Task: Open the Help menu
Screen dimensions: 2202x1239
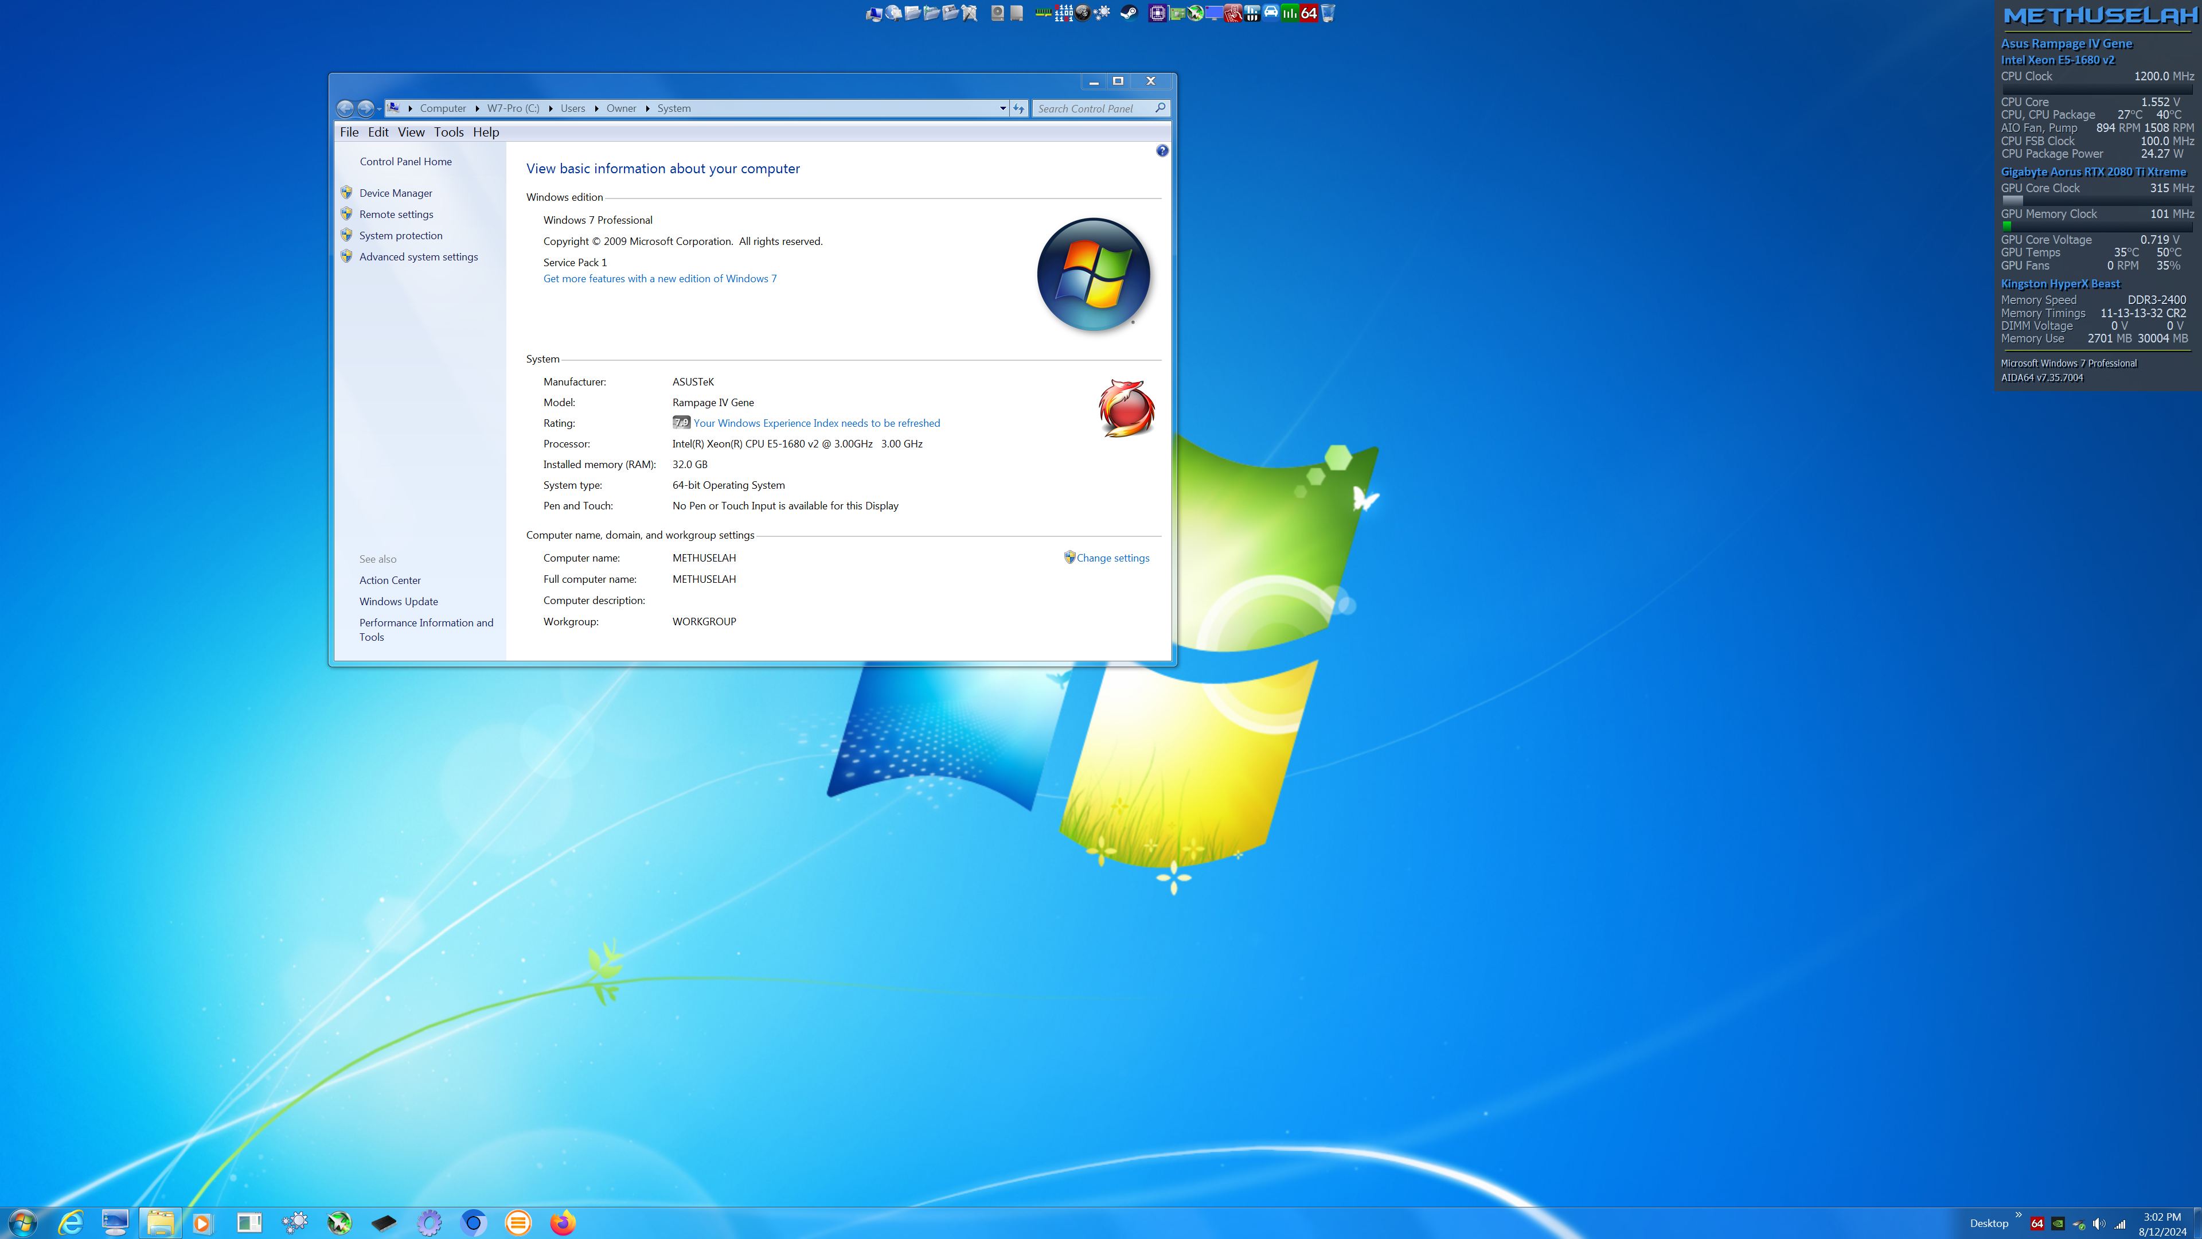Action: click(486, 132)
